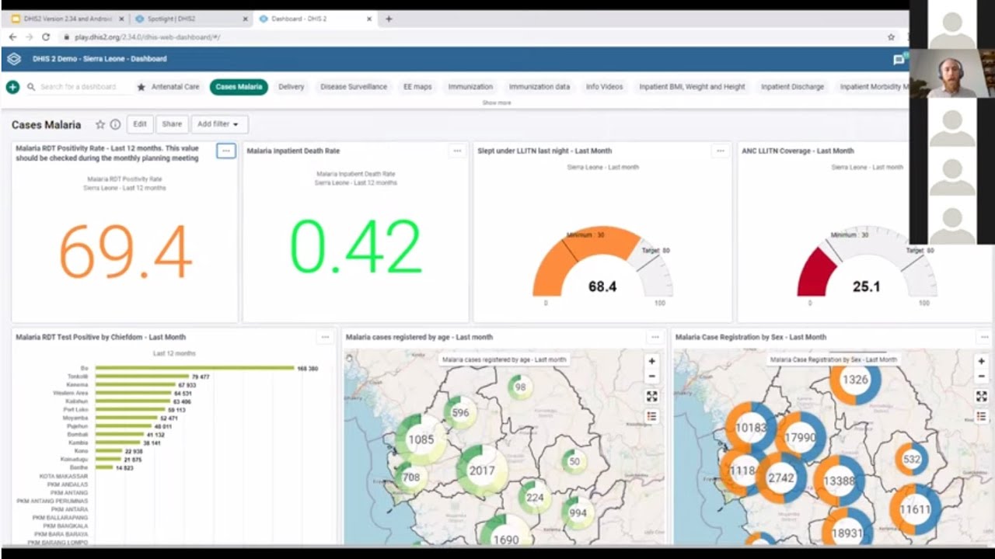Open Inpatient BMI, Weight and Height dashboard
Image resolution: width=995 pixels, height=559 pixels.
[x=692, y=87]
